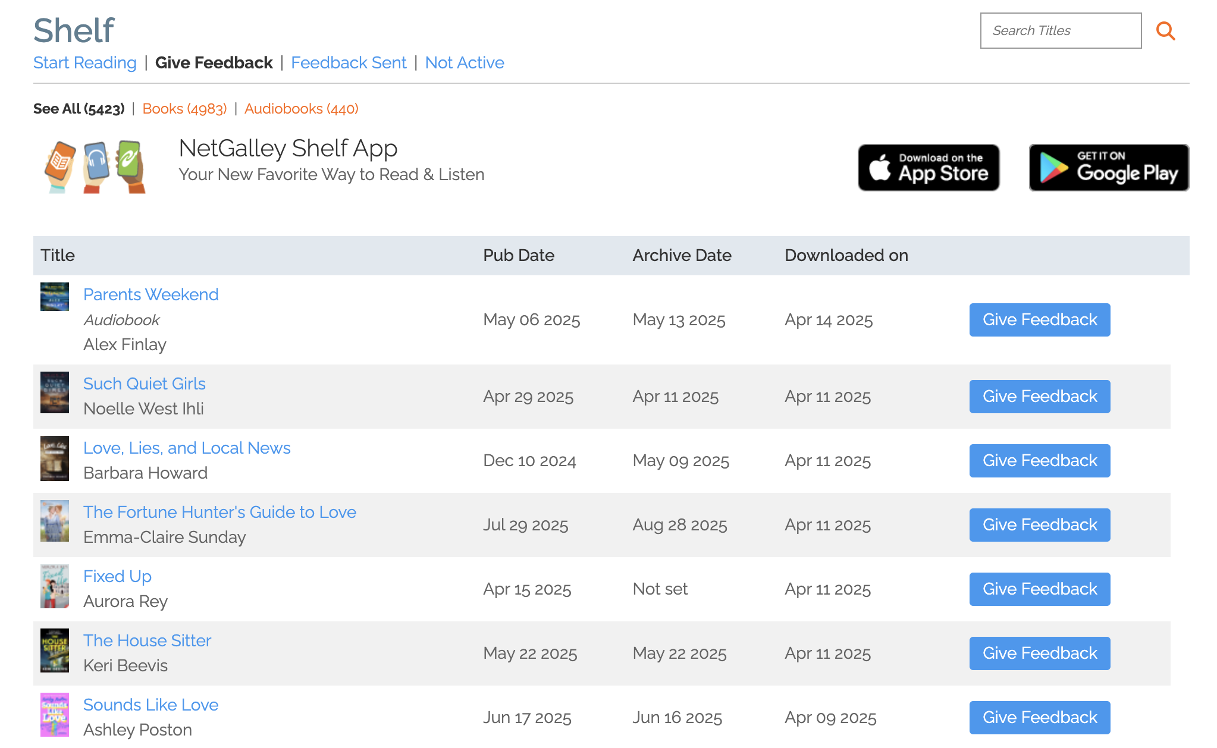Screen dimensions: 1217x748
Task: Click author name Noelle West Ihli
Action: pos(143,408)
